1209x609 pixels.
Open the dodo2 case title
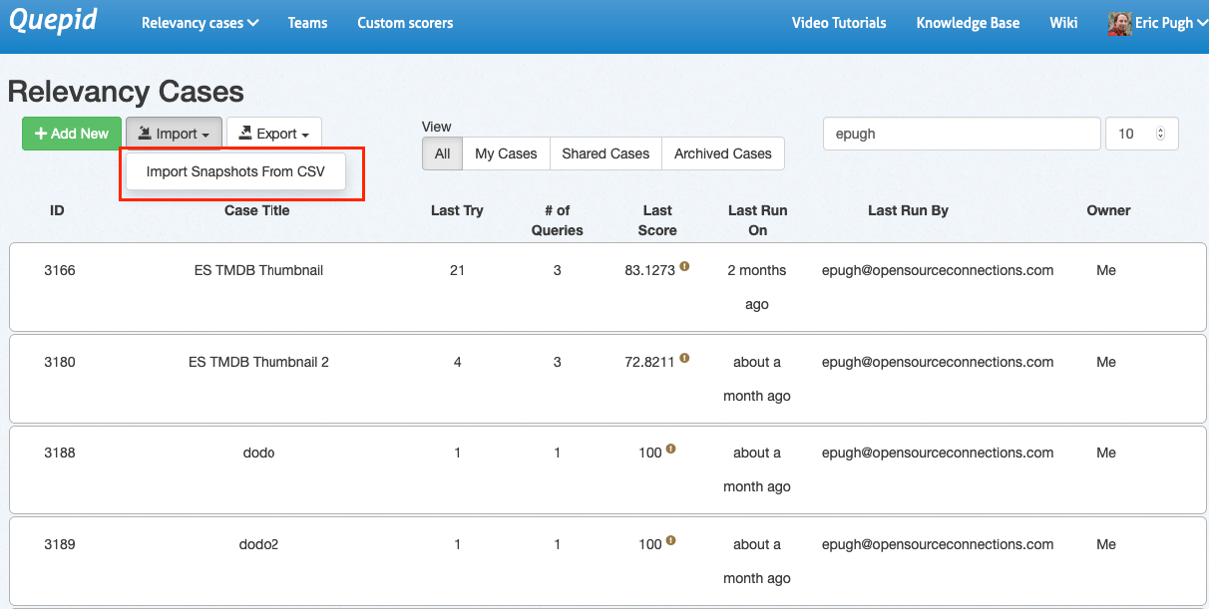pyautogui.click(x=258, y=544)
